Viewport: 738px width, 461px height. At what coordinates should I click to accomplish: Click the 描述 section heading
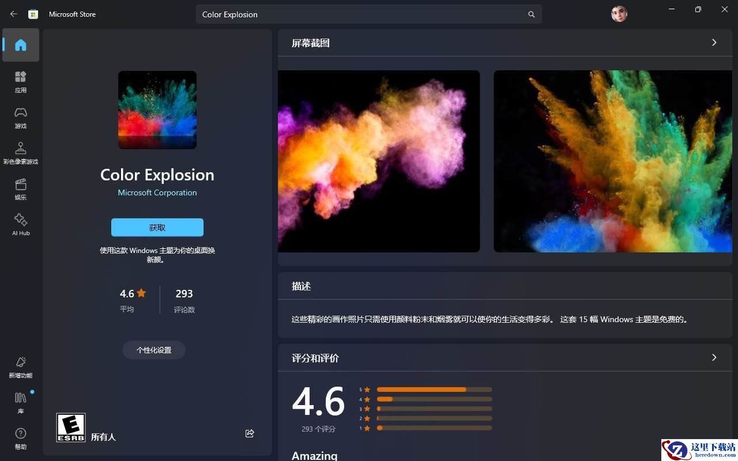tap(302, 286)
